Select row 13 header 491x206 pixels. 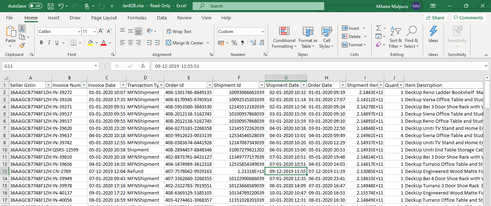click(x=5, y=171)
